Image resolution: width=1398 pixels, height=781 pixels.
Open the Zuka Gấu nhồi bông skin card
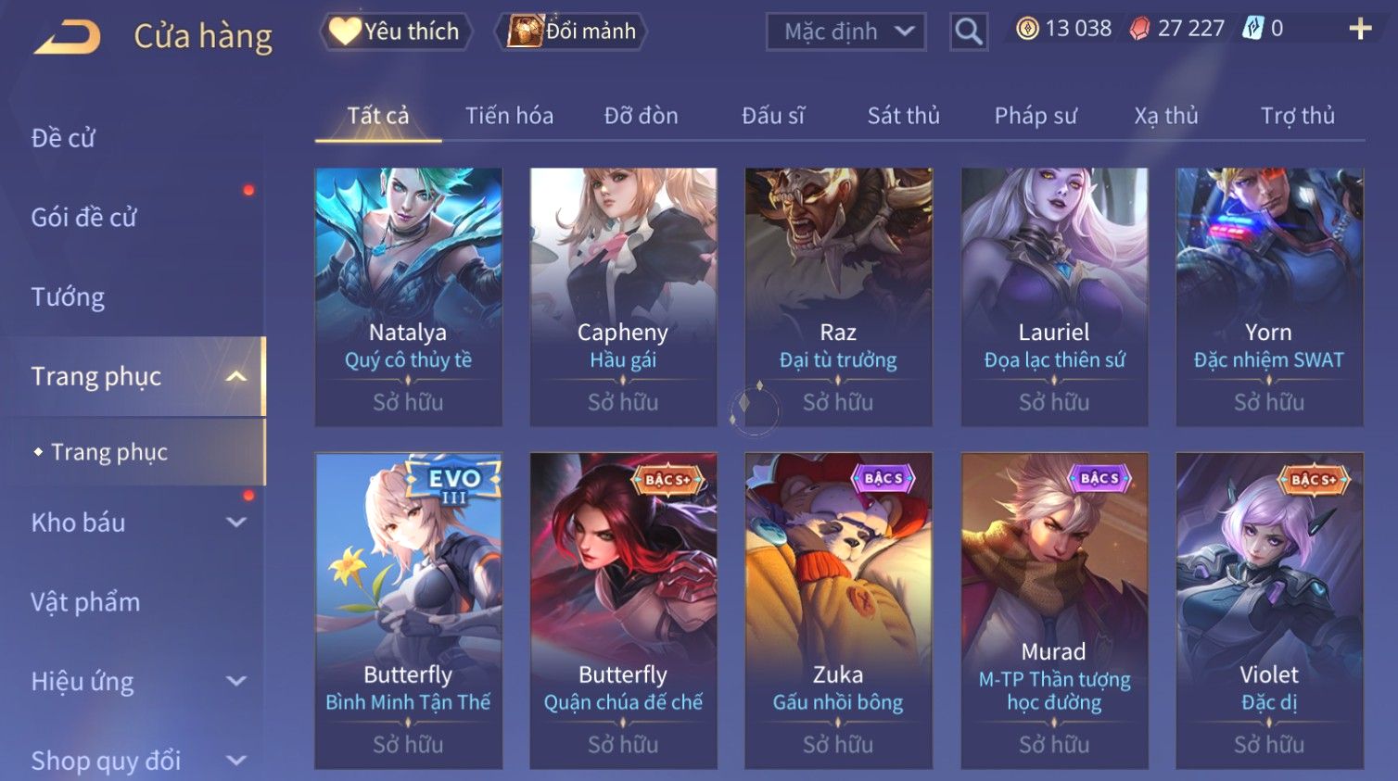coord(838,611)
